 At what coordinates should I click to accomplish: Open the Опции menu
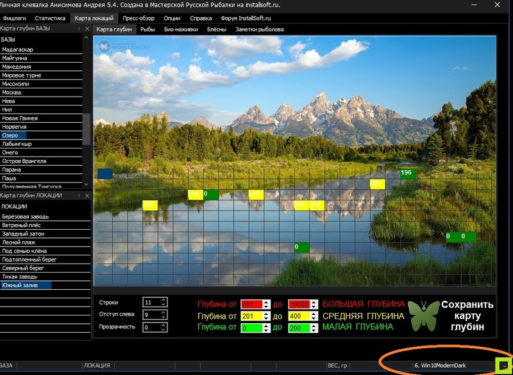[172, 19]
